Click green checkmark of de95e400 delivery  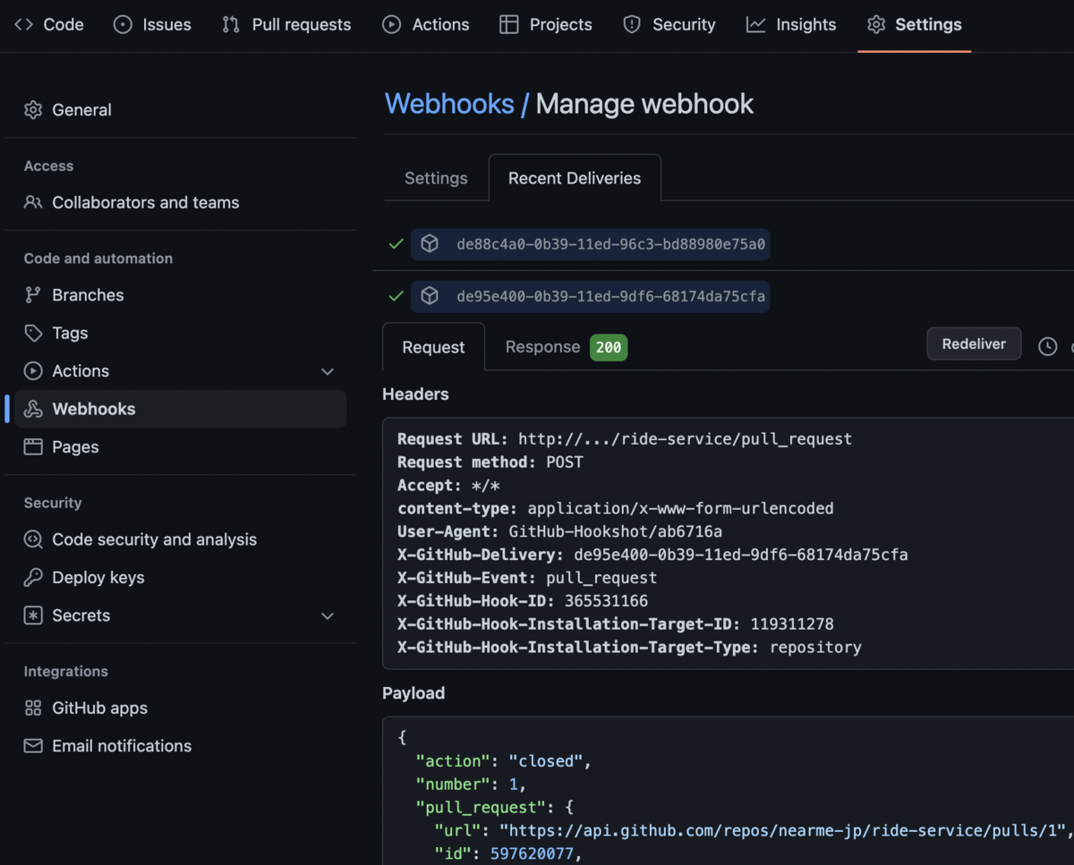click(396, 296)
